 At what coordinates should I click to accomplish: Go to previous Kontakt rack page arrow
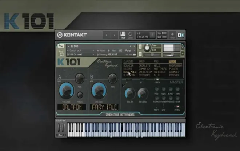(x=106, y=35)
